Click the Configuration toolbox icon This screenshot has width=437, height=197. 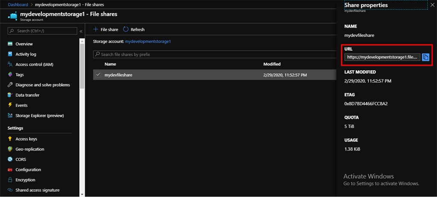(x=10, y=170)
